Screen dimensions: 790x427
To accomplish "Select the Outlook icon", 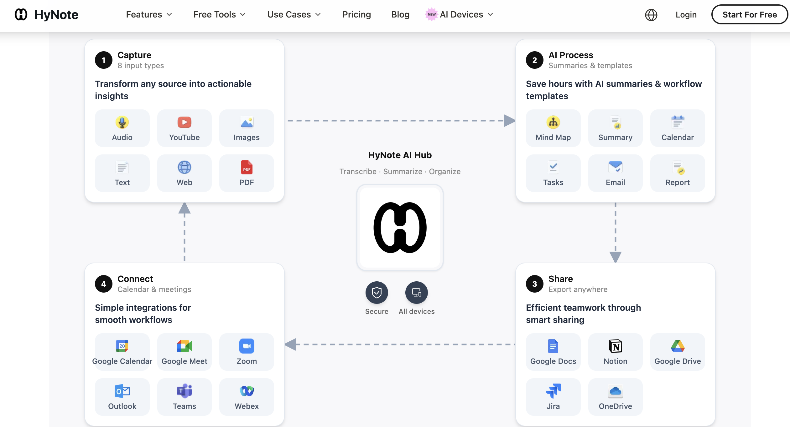I will coord(122,391).
